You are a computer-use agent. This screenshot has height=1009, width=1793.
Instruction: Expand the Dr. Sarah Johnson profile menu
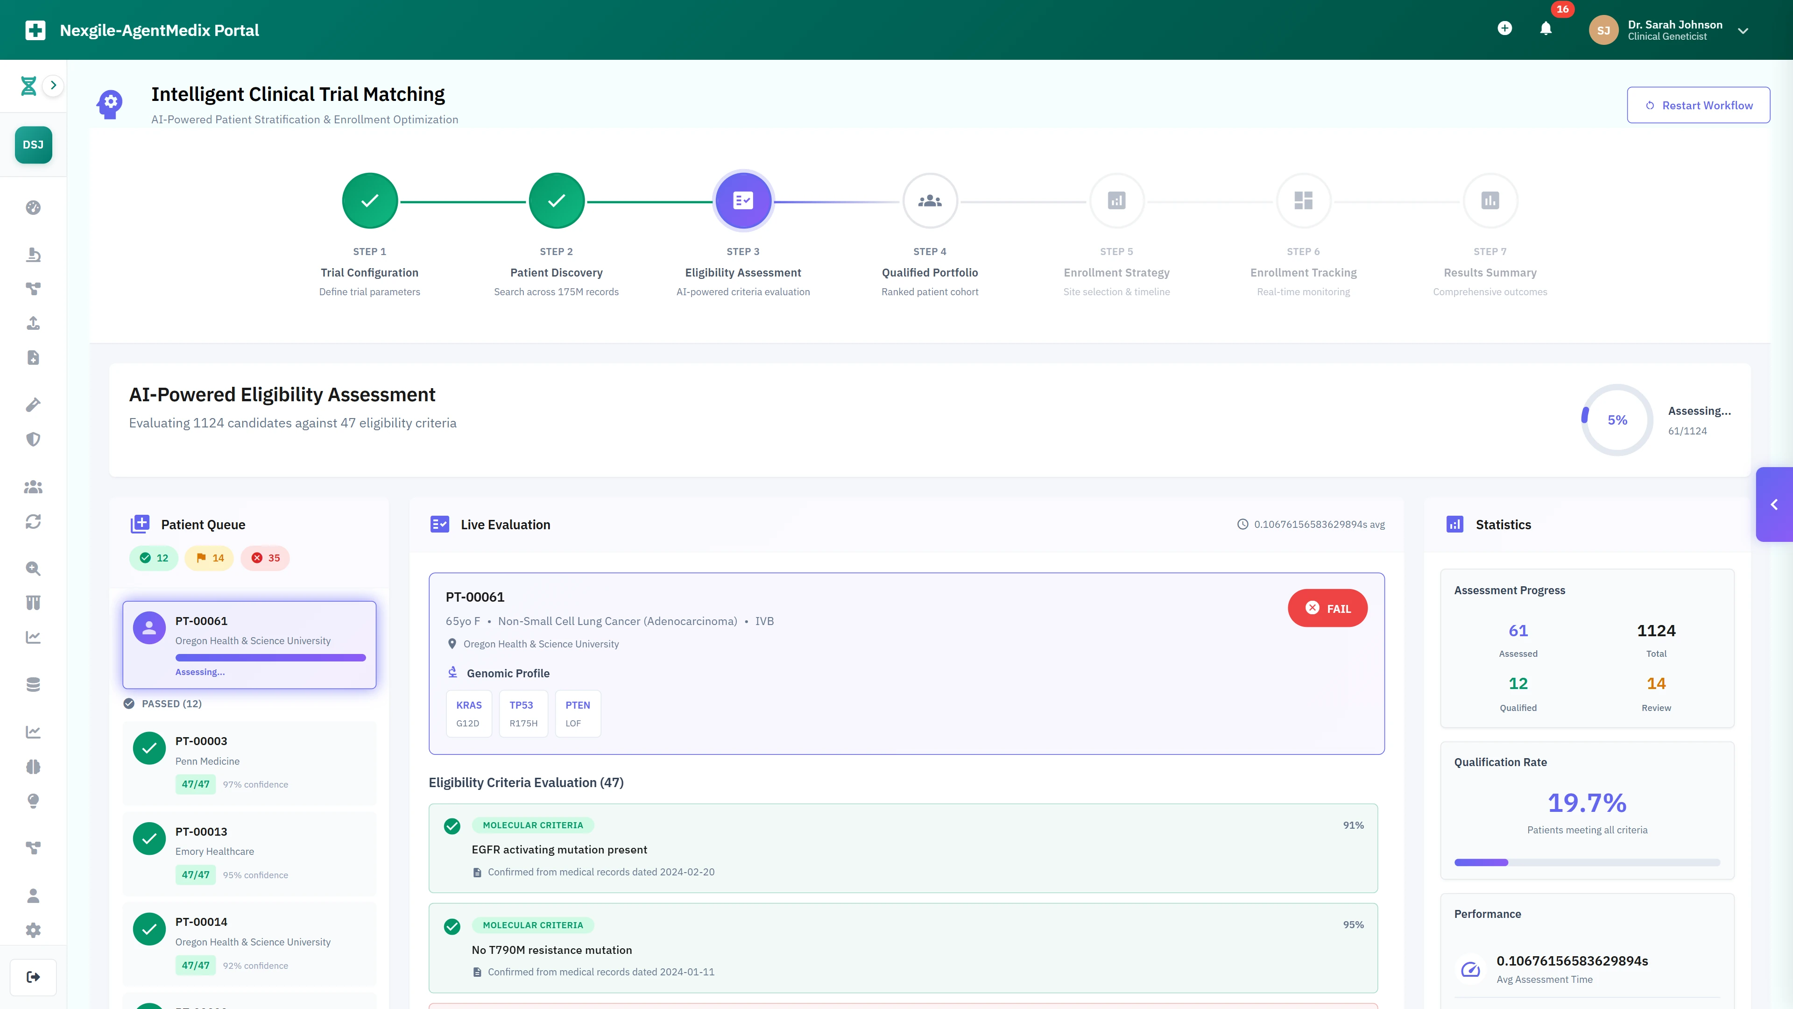(1743, 31)
